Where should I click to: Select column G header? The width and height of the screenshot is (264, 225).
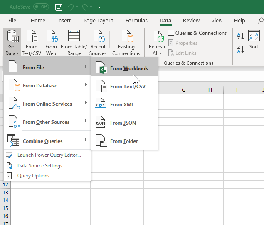(x=183, y=90)
